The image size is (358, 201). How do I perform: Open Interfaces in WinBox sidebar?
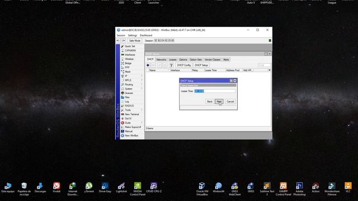[130, 55]
